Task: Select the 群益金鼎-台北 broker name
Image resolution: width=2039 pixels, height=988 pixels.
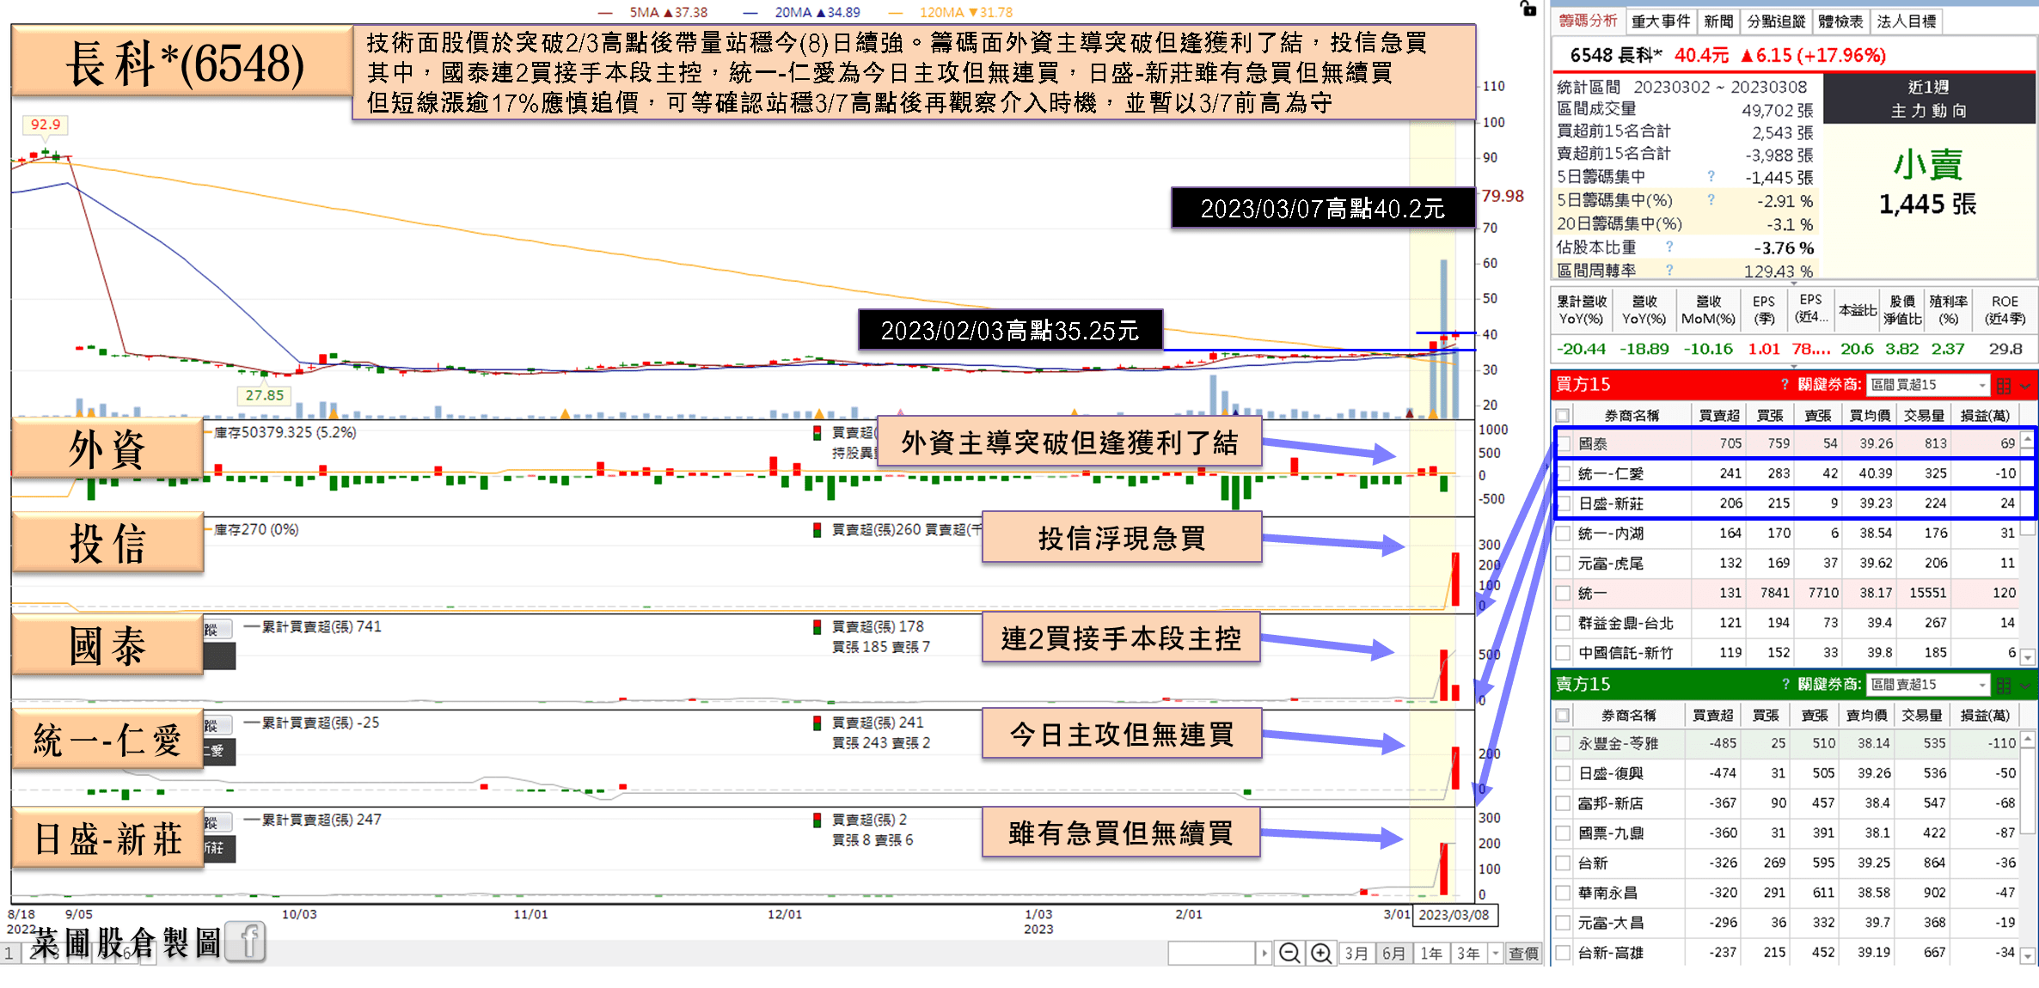Action: (1626, 623)
